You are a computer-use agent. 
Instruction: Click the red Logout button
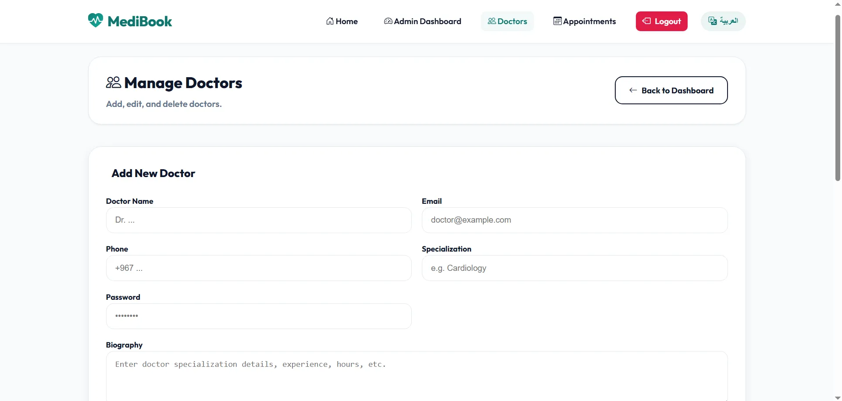(662, 21)
